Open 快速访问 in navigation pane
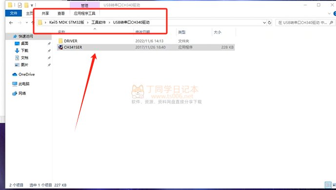Image resolution: width=336 pixels, height=190 pixels. point(26,37)
